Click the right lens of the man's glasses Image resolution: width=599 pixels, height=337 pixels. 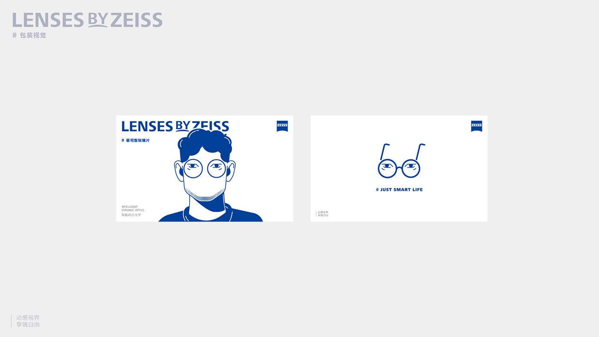[x=216, y=168]
